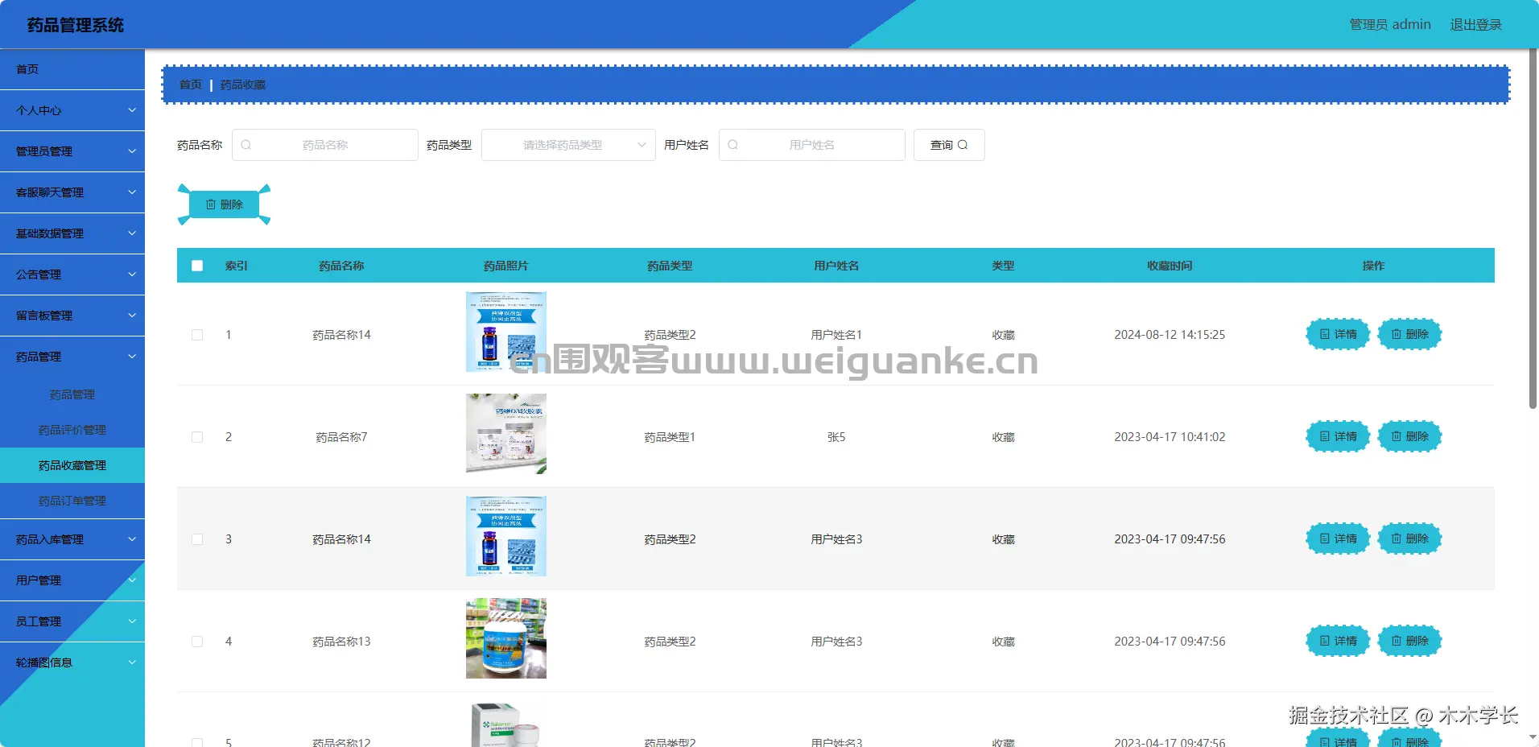Click the trash icon in 药品名称13 row
Viewport: 1539px width, 747px height.
coord(1397,641)
